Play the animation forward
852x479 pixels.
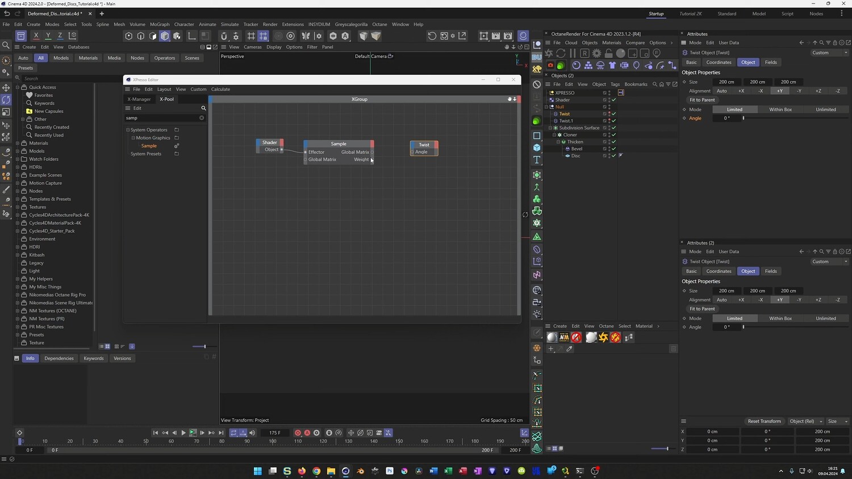point(183,433)
